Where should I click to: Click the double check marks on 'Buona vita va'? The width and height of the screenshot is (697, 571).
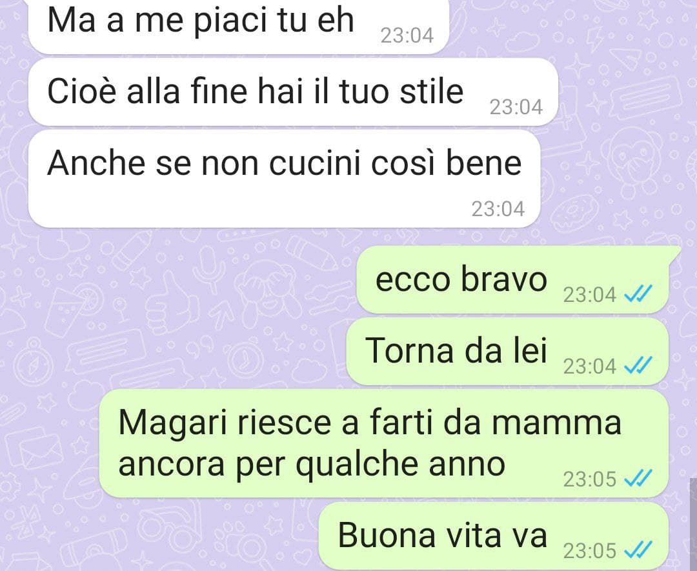[638, 550]
